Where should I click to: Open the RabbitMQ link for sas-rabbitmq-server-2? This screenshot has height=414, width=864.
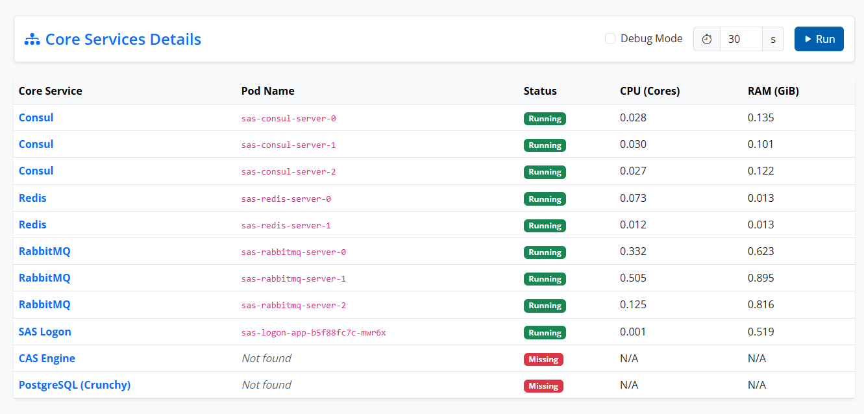tap(45, 304)
